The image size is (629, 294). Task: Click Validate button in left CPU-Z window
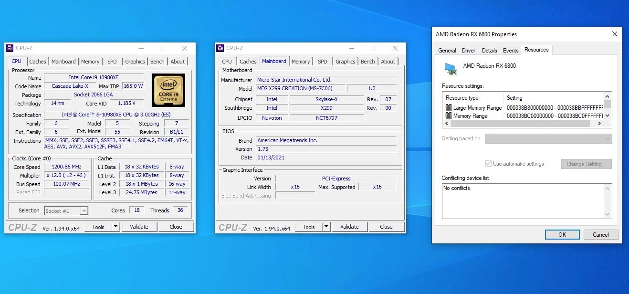pos(139,227)
